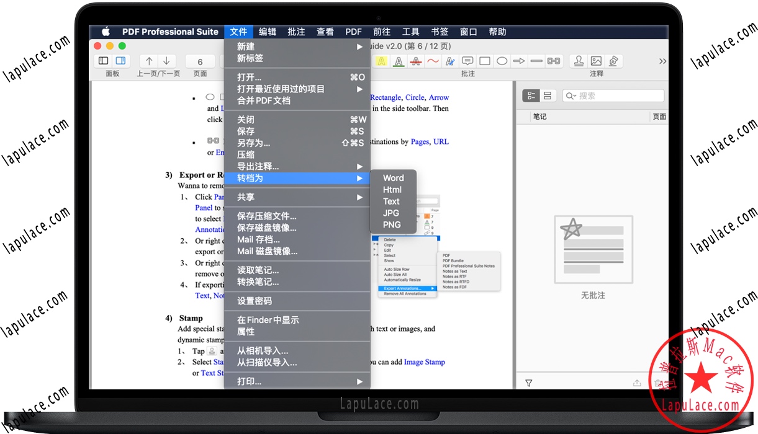Select the comment note bubble tool

pyautogui.click(x=467, y=61)
